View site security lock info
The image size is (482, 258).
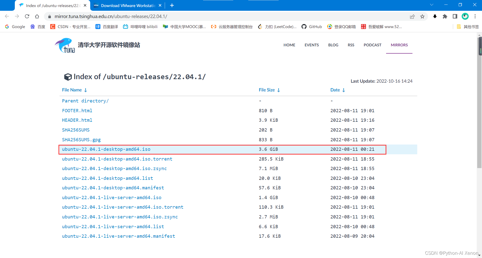(49, 17)
